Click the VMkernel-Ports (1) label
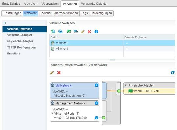The height and width of the screenshot is (130, 177). 67,113
